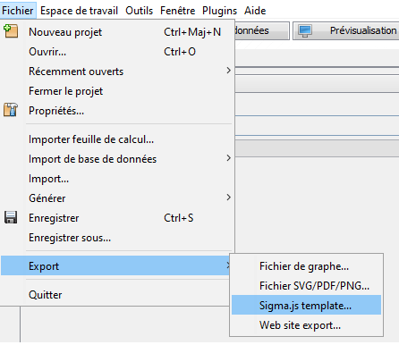Open the Fichier menu
The image size is (399, 345).
pos(18,11)
